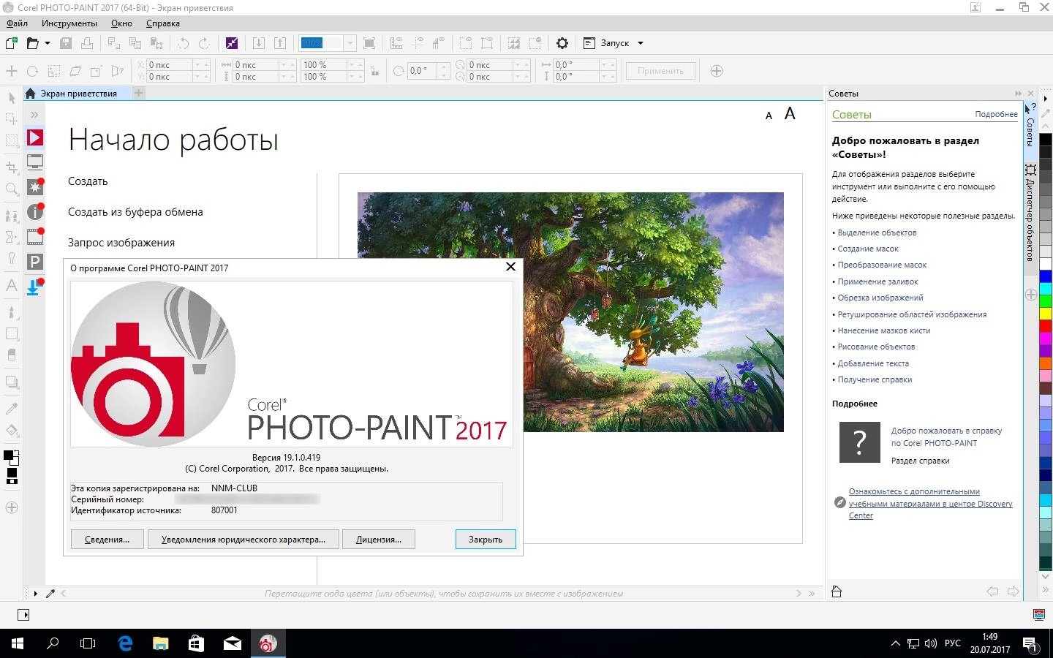Click the Лицензия... button
The width and height of the screenshot is (1053, 658).
[379, 540]
